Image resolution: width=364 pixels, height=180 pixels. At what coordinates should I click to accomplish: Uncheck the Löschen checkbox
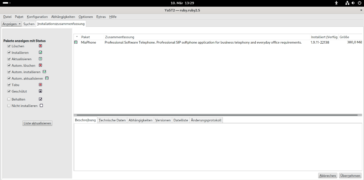9,46
